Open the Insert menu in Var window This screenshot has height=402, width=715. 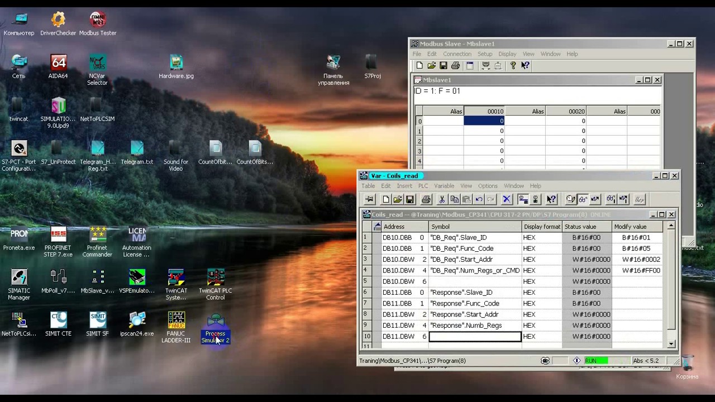click(x=404, y=186)
